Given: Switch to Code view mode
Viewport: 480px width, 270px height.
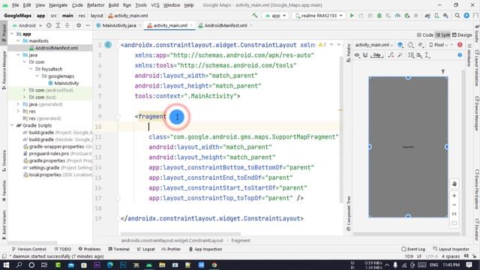Looking at the screenshot, I should tap(425, 35).
